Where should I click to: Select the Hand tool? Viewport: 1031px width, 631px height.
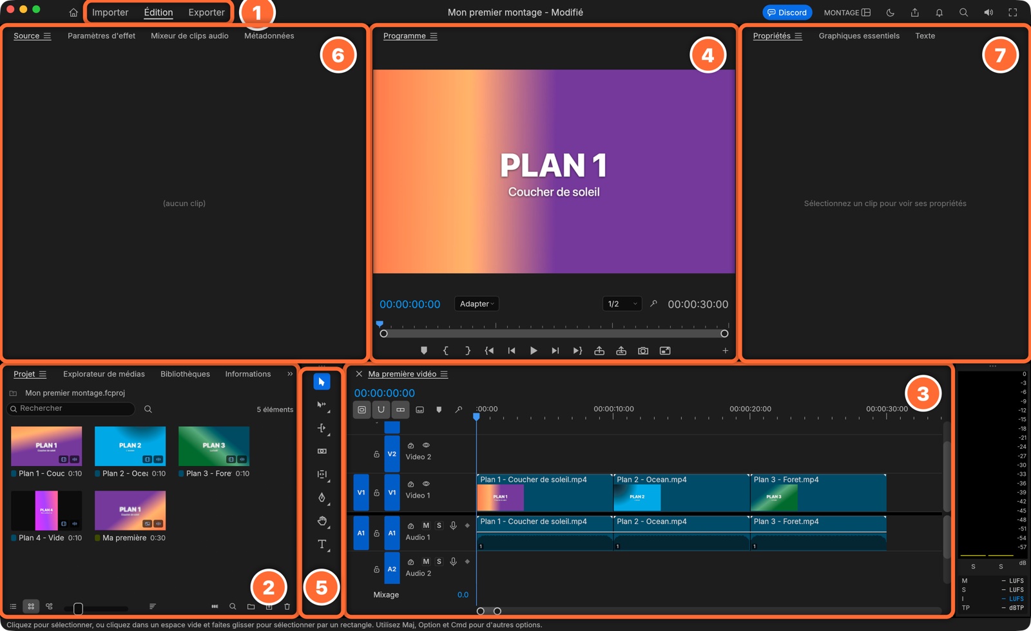322,521
